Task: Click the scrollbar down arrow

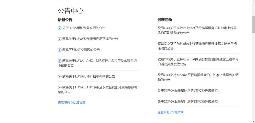Action: [253, 121]
